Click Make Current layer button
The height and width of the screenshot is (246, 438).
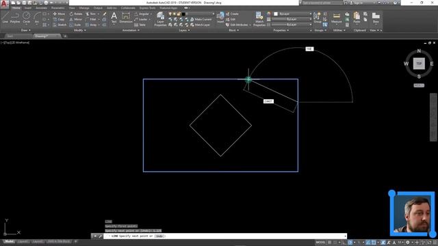tap(201, 19)
